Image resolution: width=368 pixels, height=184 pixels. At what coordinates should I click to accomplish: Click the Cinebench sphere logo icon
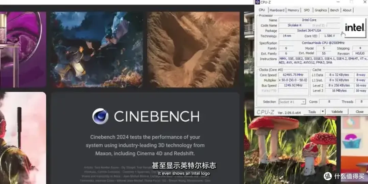pyautogui.click(x=100, y=116)
